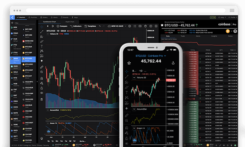Click the browser hamburger menu icon
This screenshot has width=245, height=147.
click(x=232, y=10)
